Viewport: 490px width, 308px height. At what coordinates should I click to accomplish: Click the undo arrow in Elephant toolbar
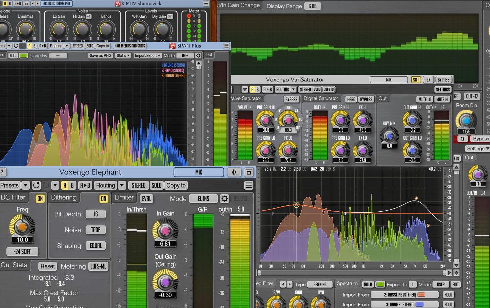[x=36, y=185]
